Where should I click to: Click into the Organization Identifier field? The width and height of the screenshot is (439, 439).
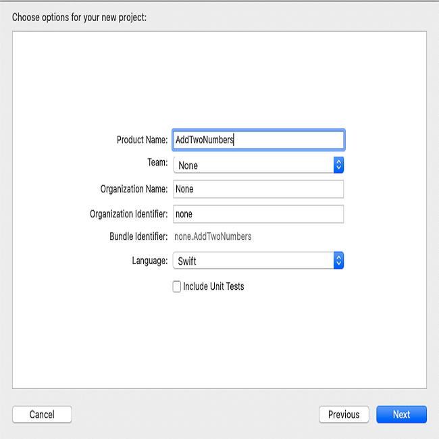click(x=258, y=214)
